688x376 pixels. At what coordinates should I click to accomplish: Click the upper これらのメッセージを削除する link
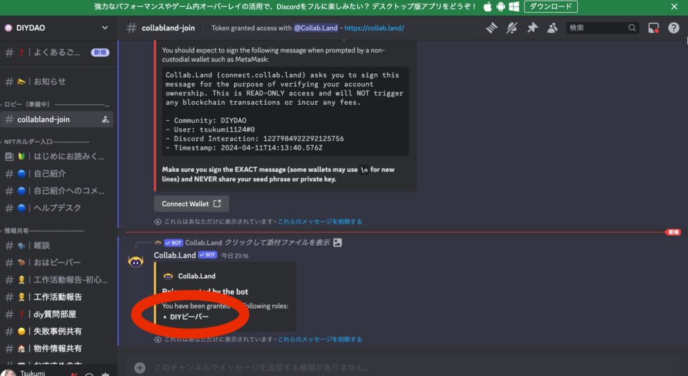click(x=320, y=222)
